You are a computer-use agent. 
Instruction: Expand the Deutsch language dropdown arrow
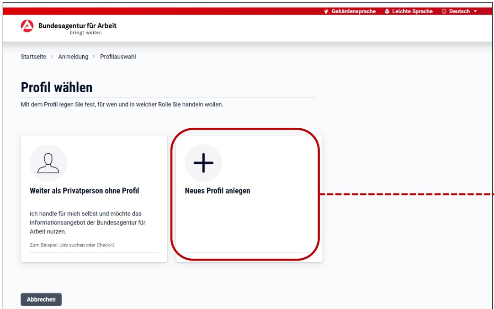tap(475, 11)
